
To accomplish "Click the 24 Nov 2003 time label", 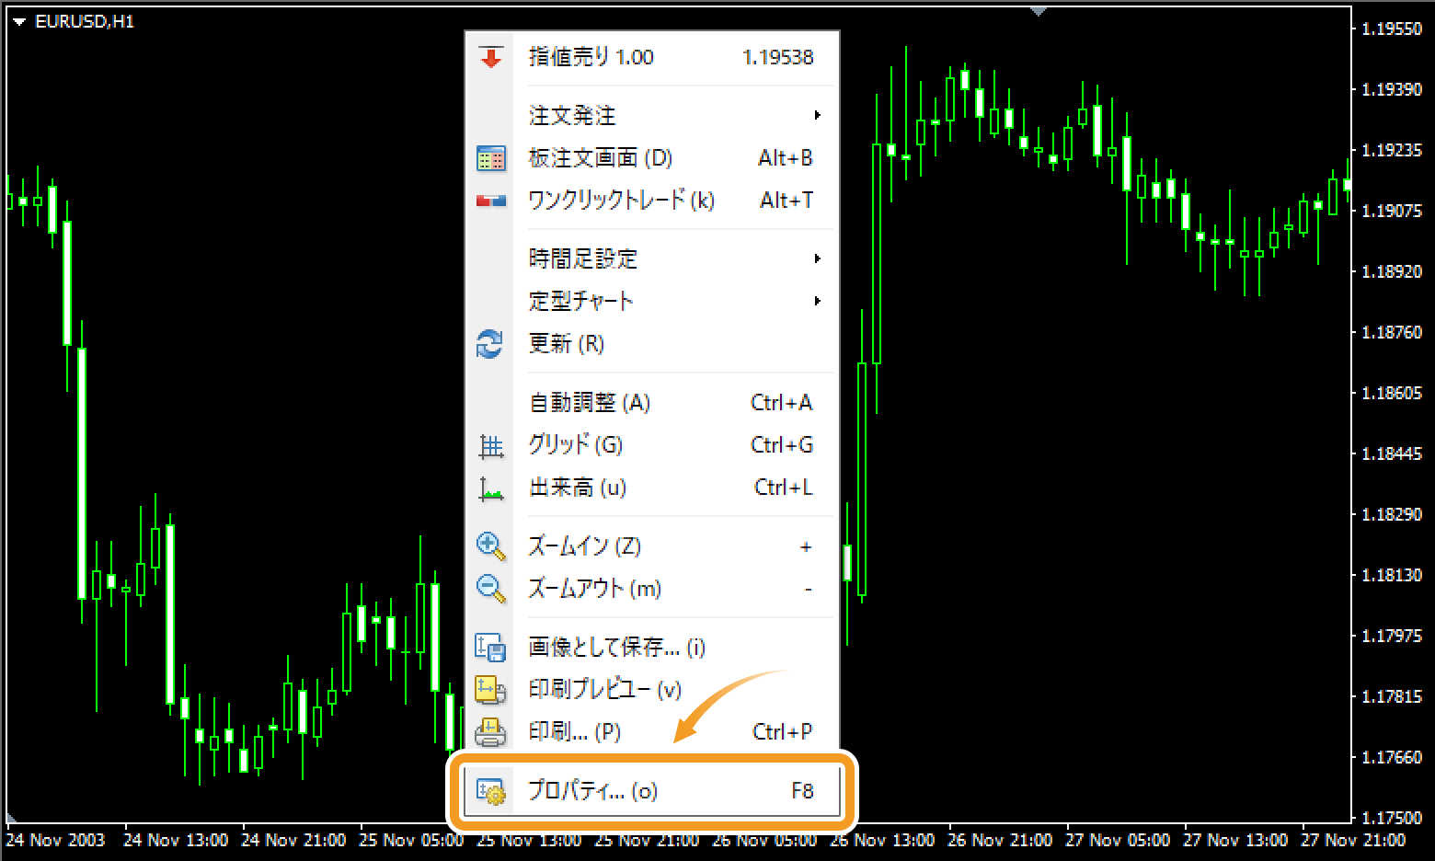I will click(x=55, y=840).
